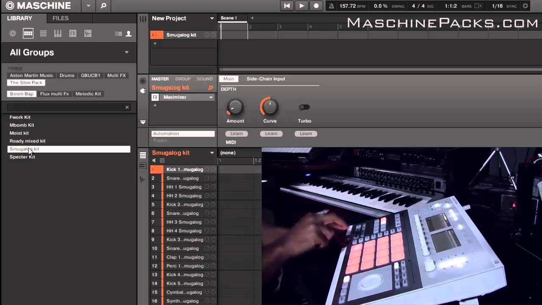Mute the Clap 1..mugalog sound
This screenshot has height=305, width=542.
point(207,257)
